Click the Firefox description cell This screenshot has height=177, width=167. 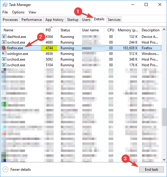tap(147, 48)
